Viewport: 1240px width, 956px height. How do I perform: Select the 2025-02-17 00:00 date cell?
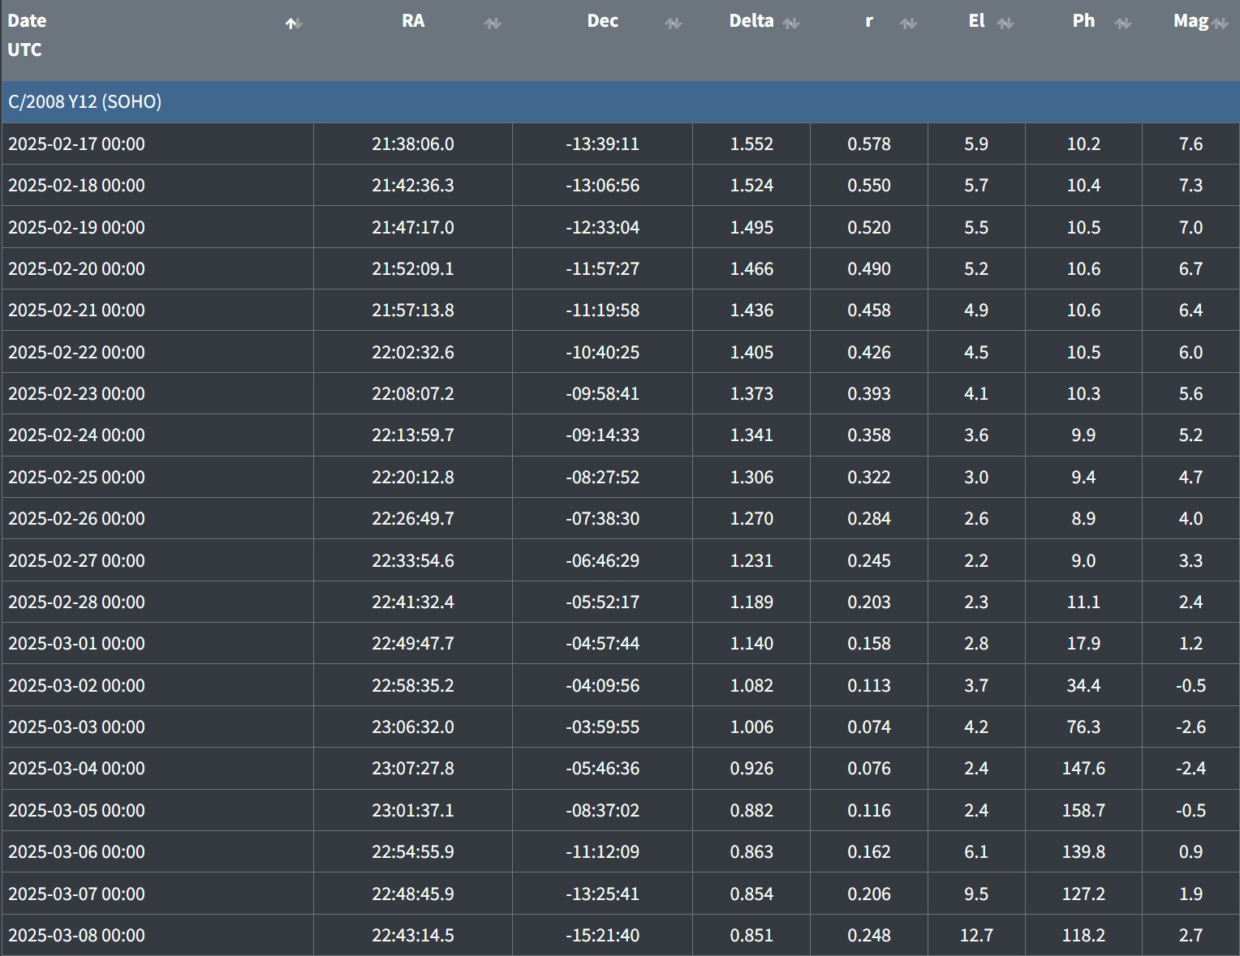click(77, 144)
